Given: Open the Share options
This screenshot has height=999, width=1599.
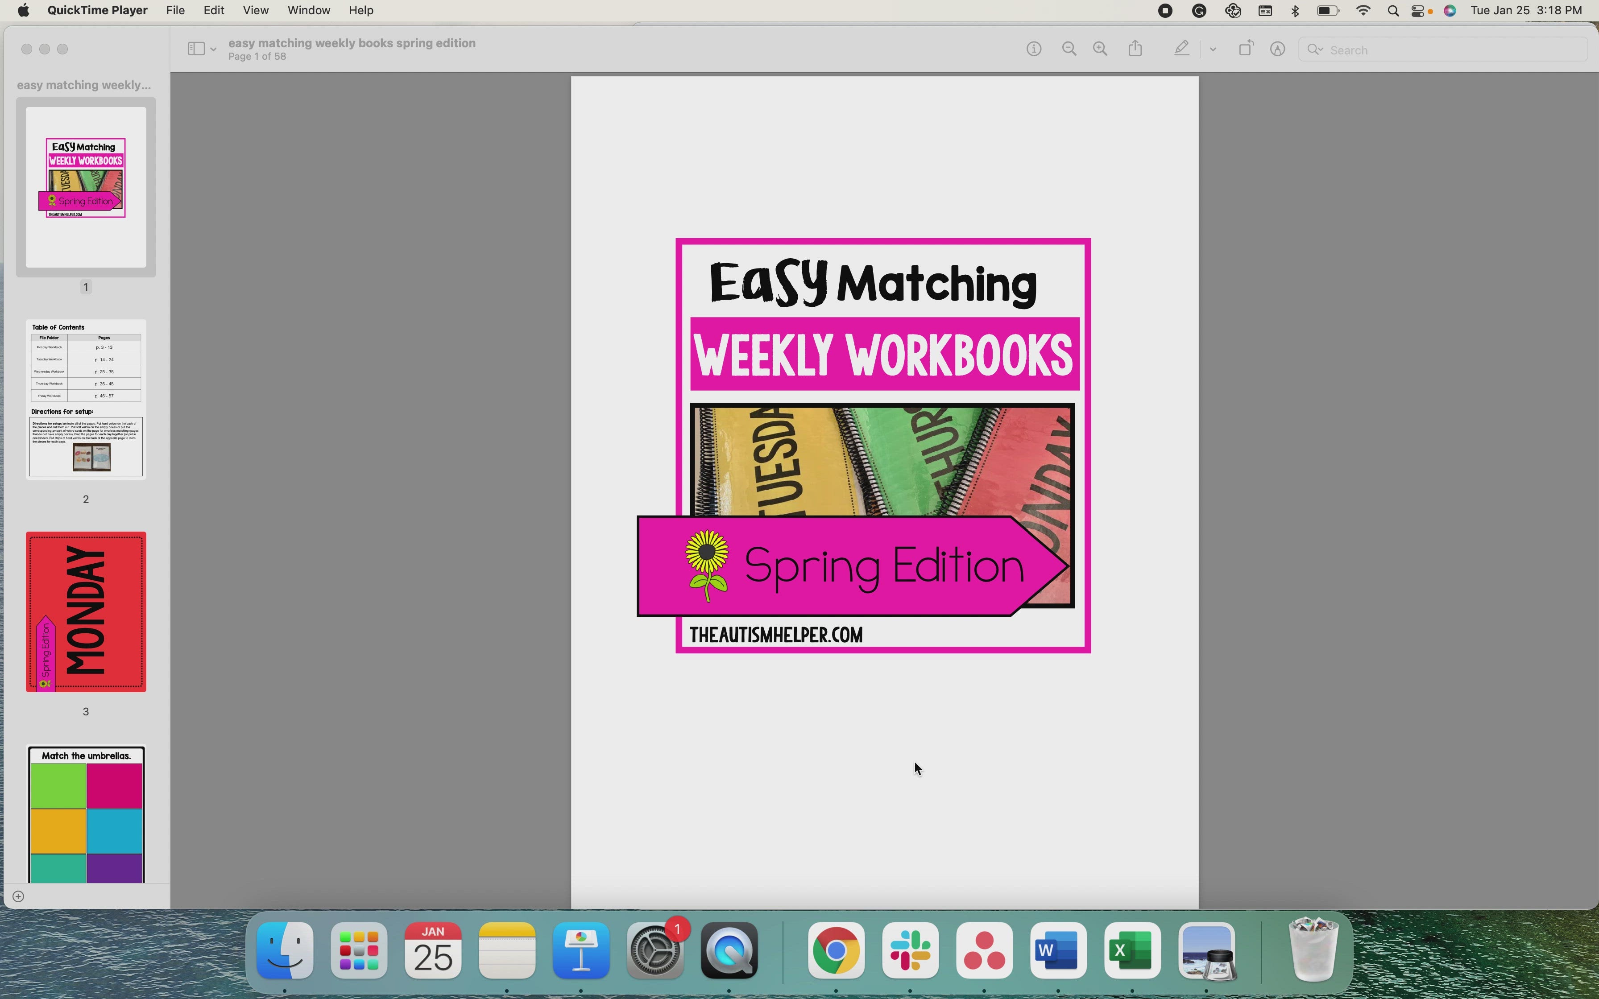Looking at the screenshot, I should point(1135,48).
